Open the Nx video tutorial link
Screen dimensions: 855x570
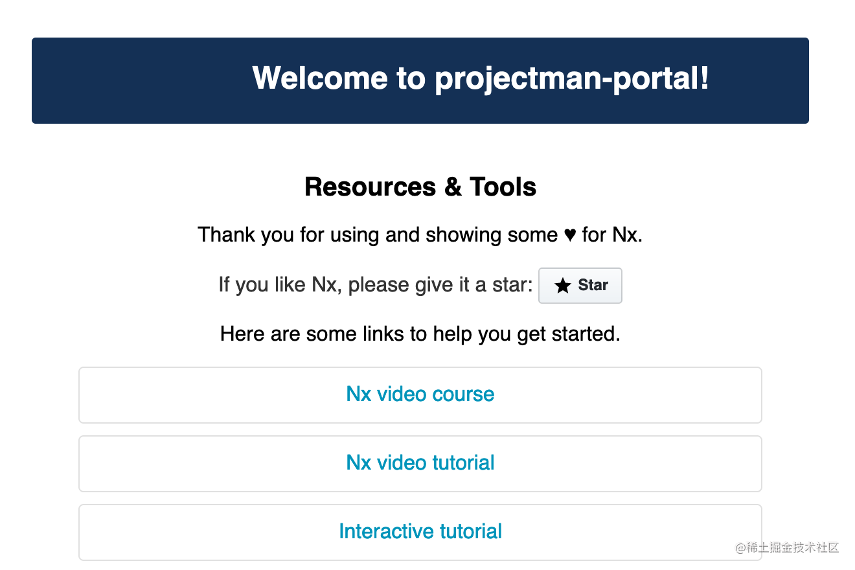click(x=420, y=463)
